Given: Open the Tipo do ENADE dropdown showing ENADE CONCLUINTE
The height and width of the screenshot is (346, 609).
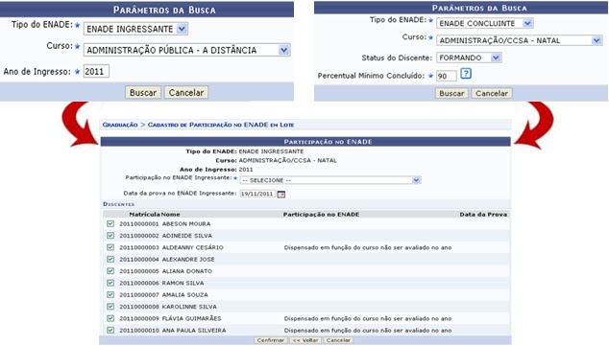Looking at the screenshot, I should [484, 23].
